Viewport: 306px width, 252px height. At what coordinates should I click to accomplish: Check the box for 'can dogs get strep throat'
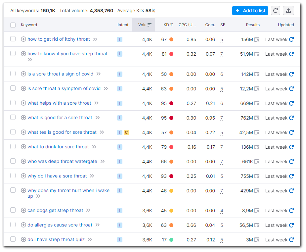pyautogui.click(x=13, y=210)
